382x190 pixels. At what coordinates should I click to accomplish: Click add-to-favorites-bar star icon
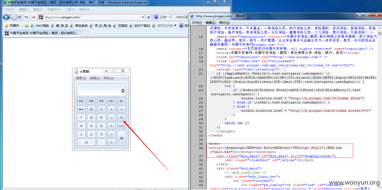(26, 26)
